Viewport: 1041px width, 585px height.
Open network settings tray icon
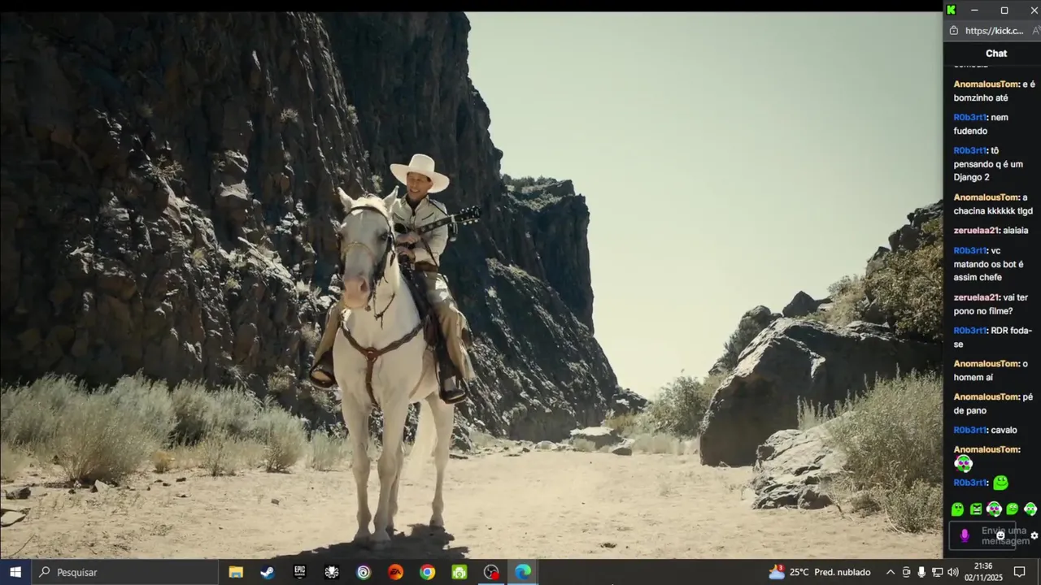(x=937, y=572)
